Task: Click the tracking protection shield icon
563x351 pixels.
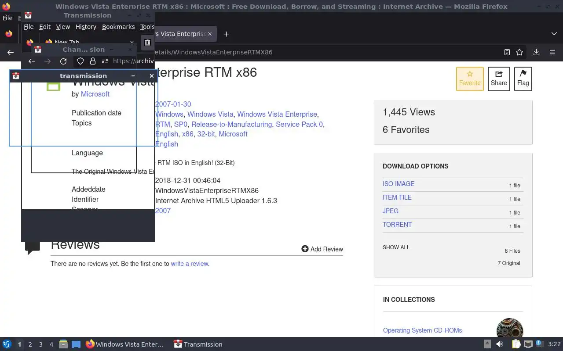Action: pos(80,61)
